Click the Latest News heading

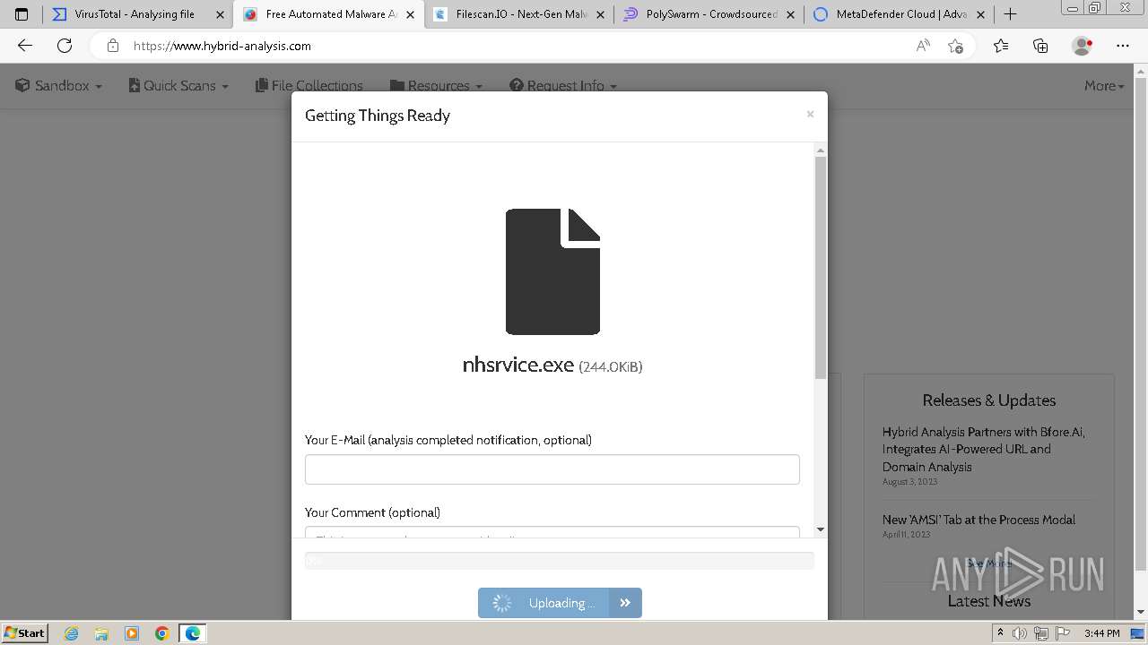tap(989, 601)
